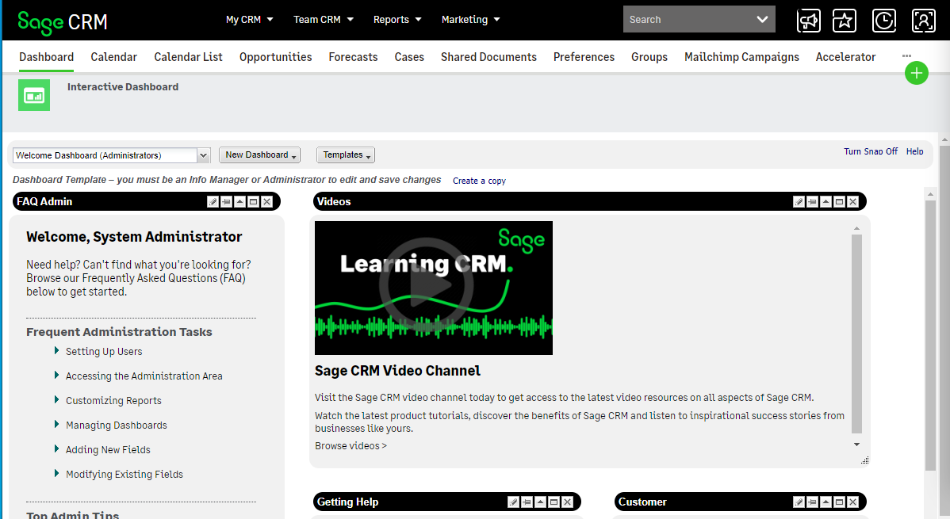Viewport: 950px width, 519px height.
Task: Open the notifications megaphone icon
Action: [808, 21]
